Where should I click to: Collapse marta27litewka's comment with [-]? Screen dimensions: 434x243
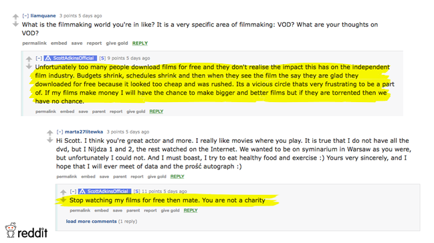click(60, 132)
